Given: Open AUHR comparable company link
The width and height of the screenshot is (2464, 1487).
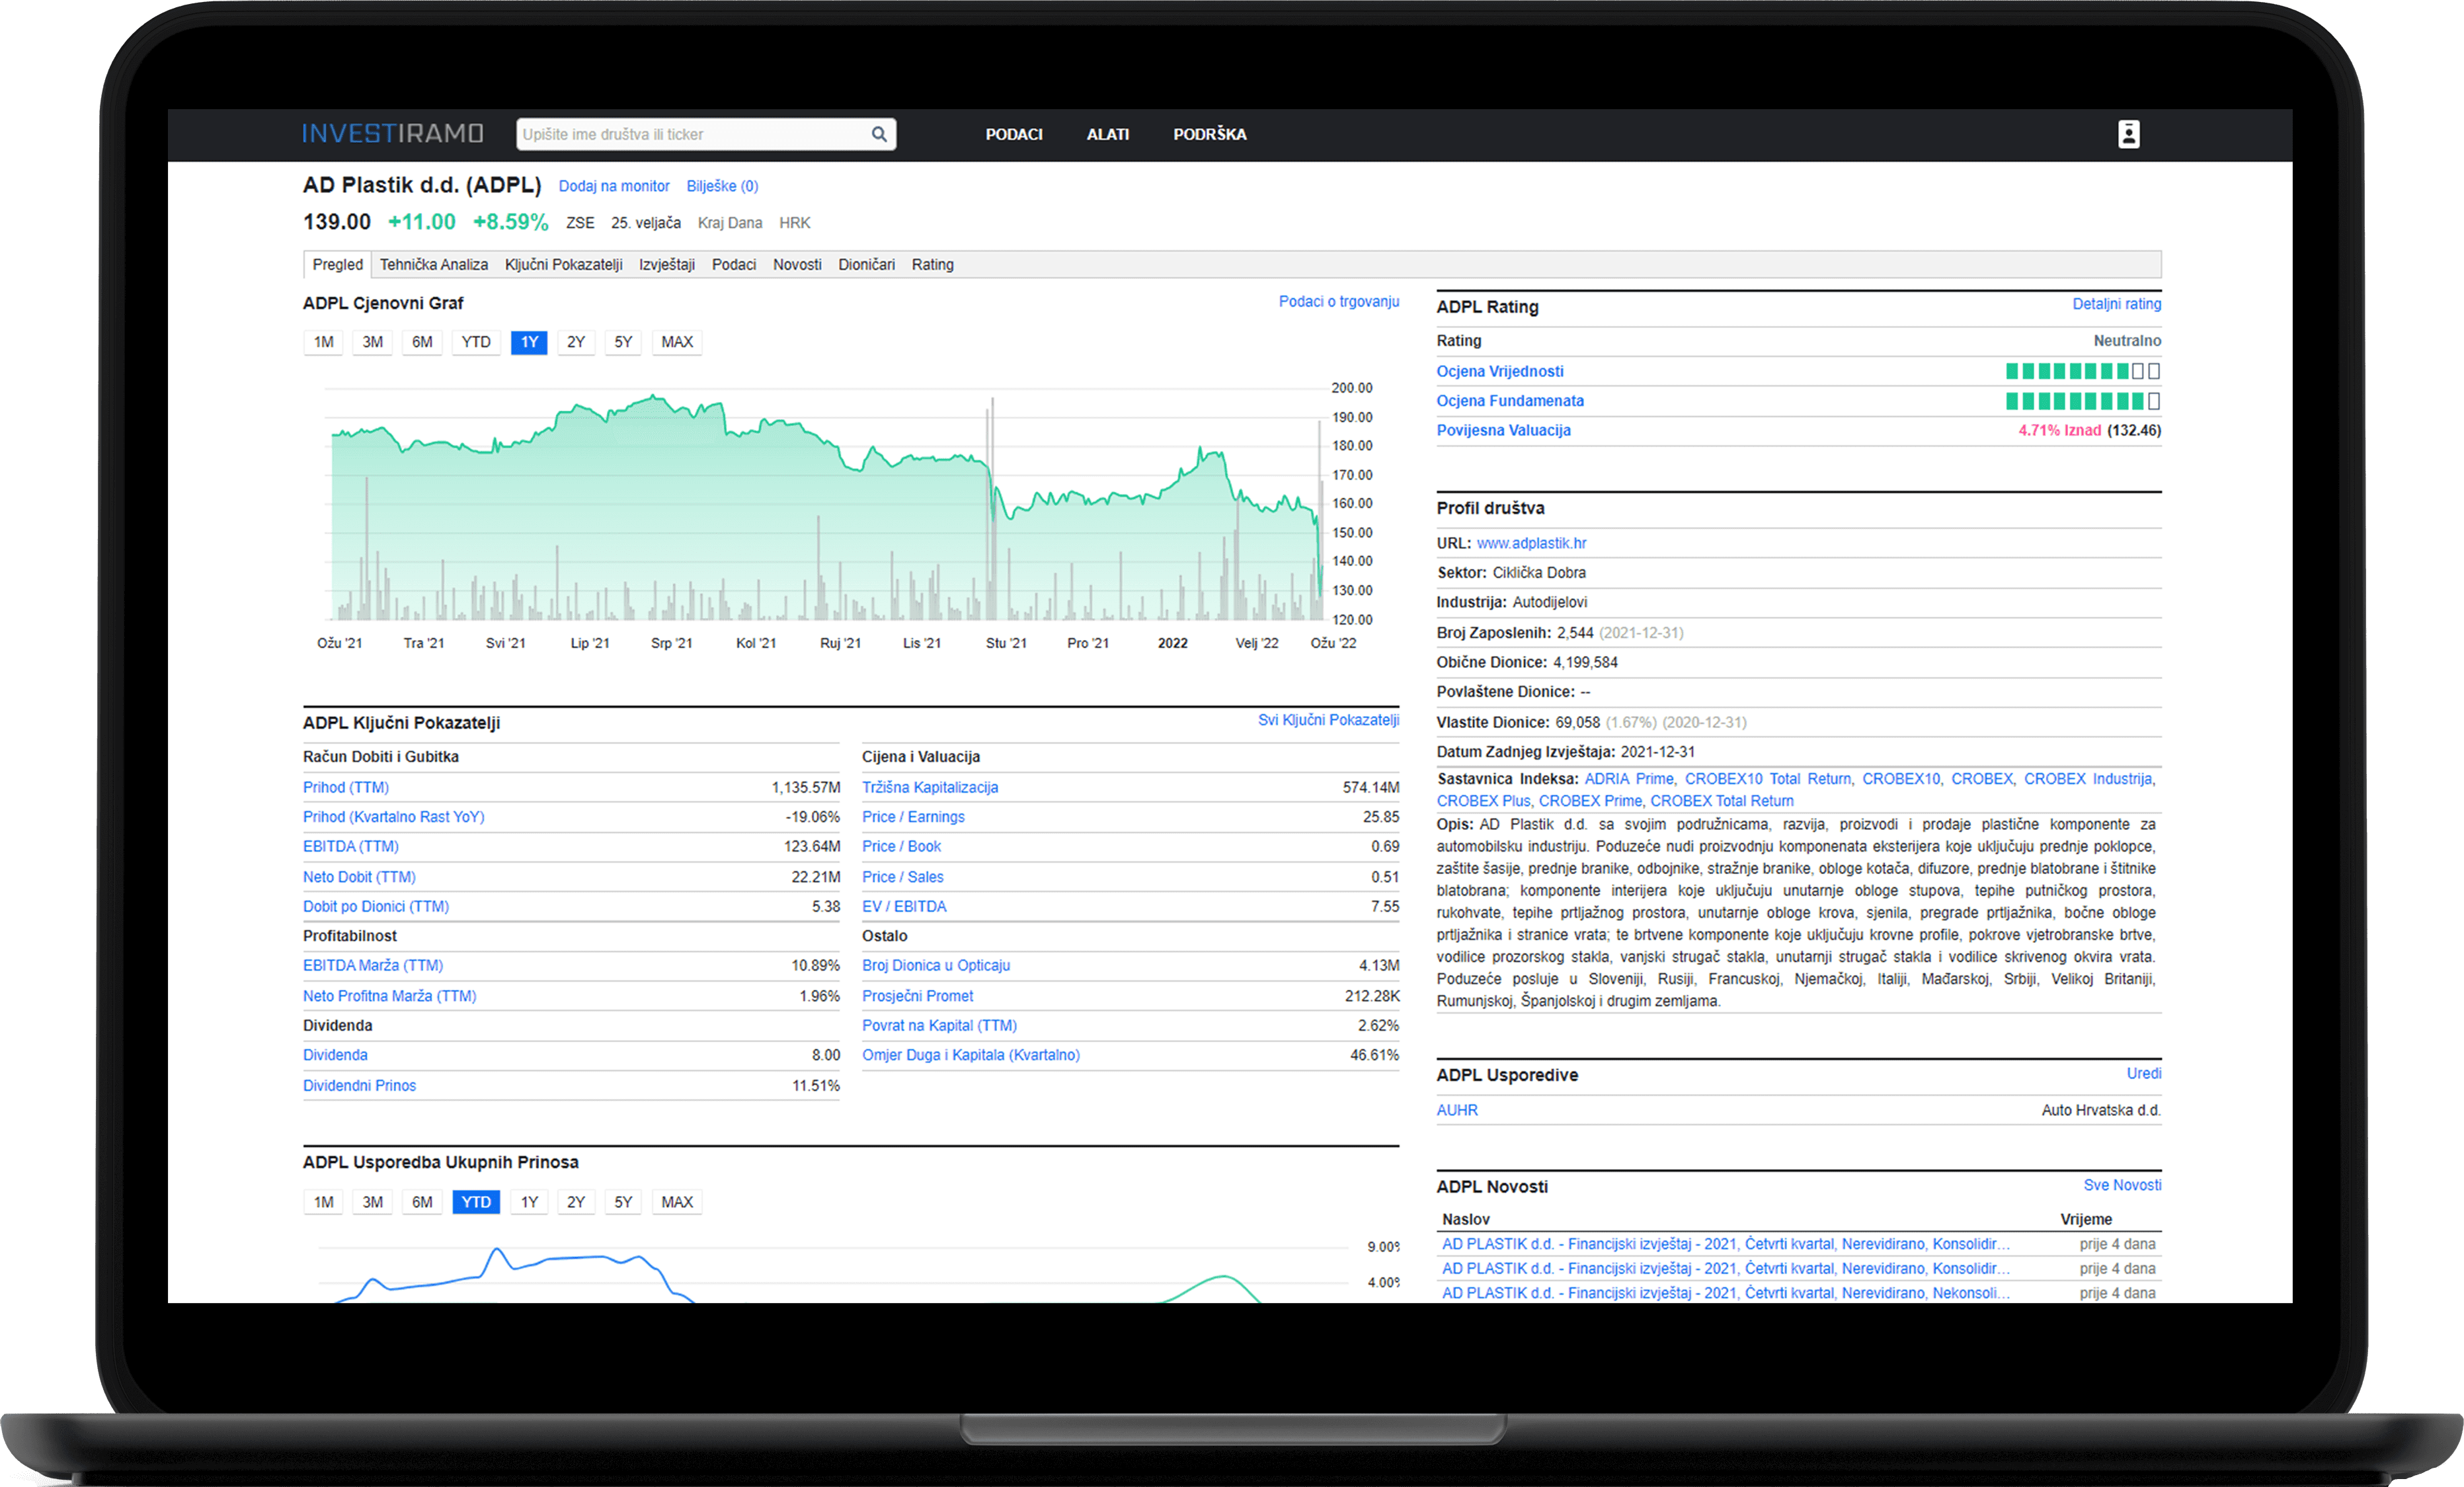Looking at the screenshot, I should [1457, 1110].
